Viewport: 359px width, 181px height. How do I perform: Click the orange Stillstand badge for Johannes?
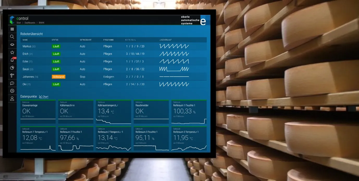tap(59, 77)
